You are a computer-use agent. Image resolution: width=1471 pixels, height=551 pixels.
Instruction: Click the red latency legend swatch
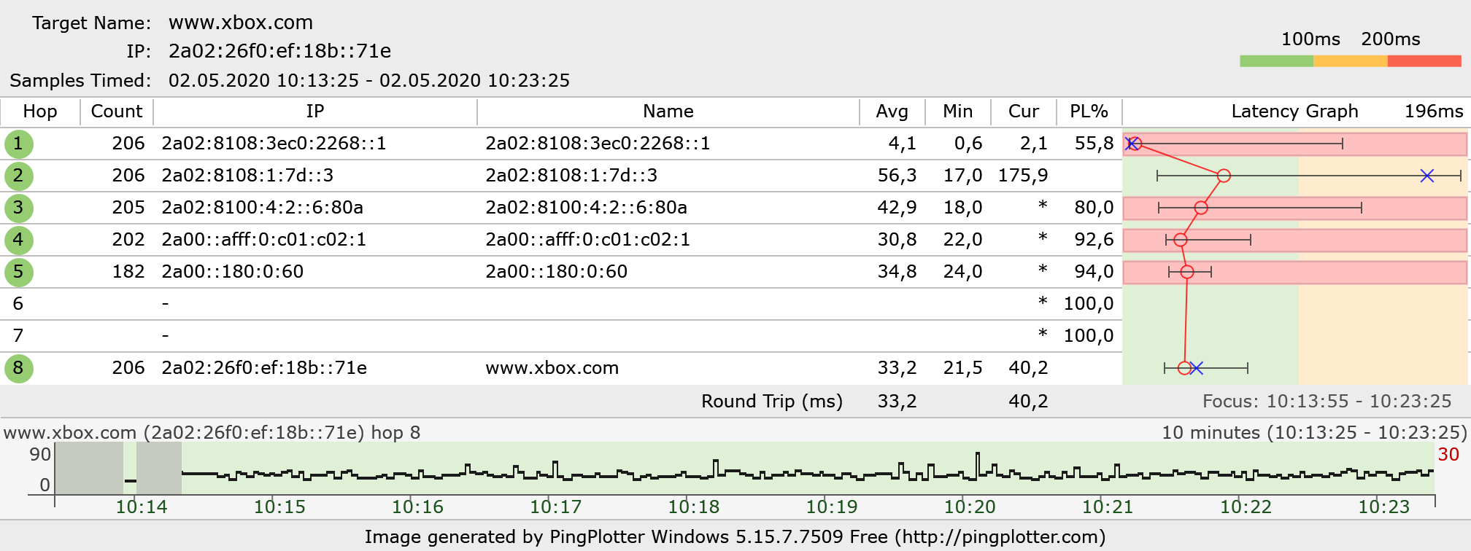click(x=1424, y=61)
